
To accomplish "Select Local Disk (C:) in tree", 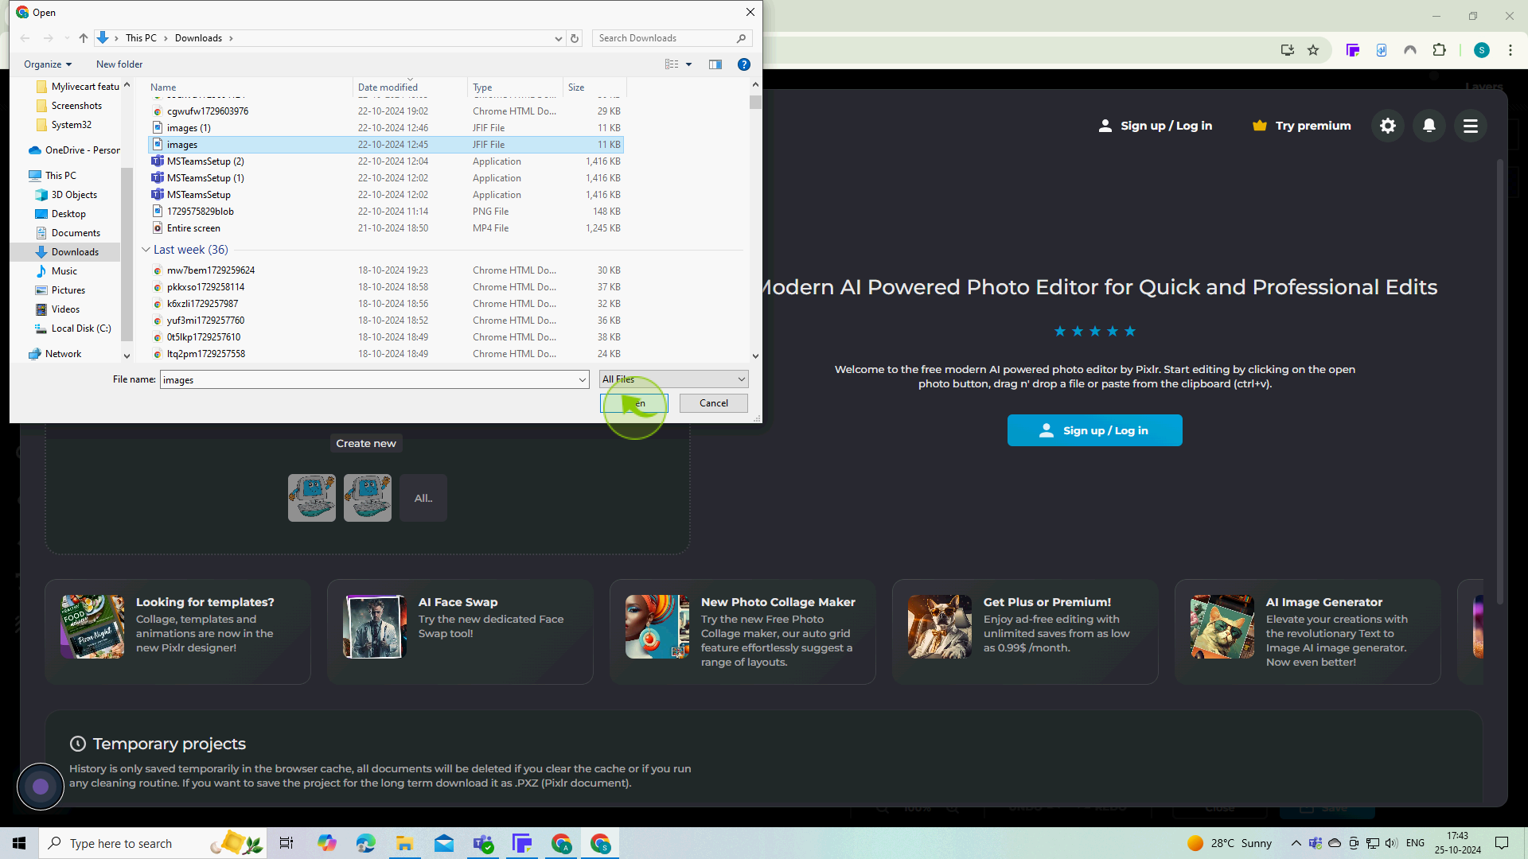I will 81,328.
